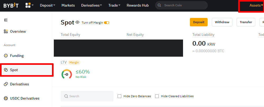This screenshot has height=107, width=264.
Task: Click the Bybit logo
Action: (11, 5)
